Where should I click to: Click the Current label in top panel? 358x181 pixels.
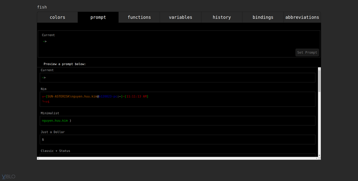tap(48, 35)
